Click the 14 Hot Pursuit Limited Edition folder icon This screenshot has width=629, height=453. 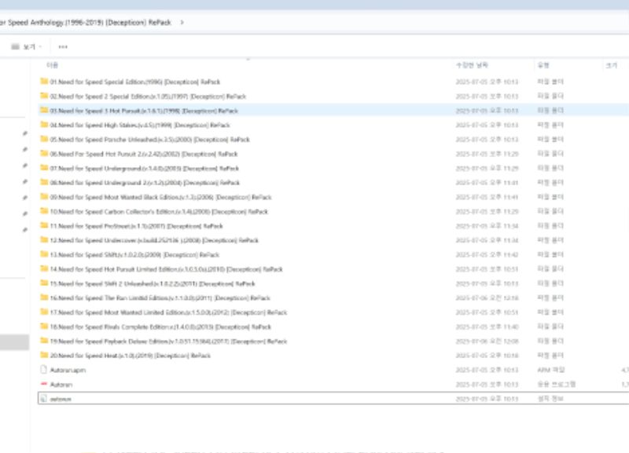(44, 269)
